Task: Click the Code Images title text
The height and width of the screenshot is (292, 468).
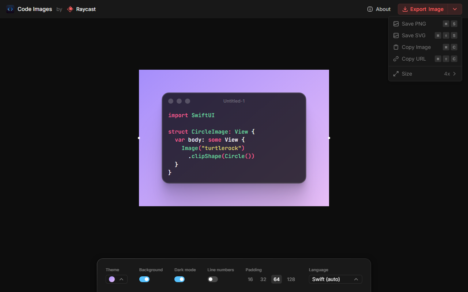Action: pyautogui.click(x=35, y=9)
